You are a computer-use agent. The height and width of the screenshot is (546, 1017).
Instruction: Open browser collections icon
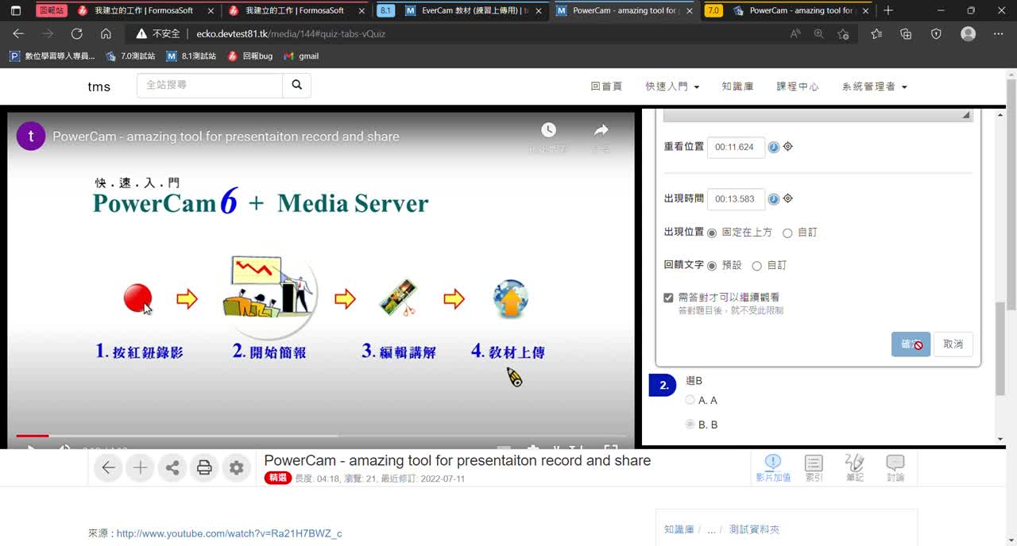point(906,33)
